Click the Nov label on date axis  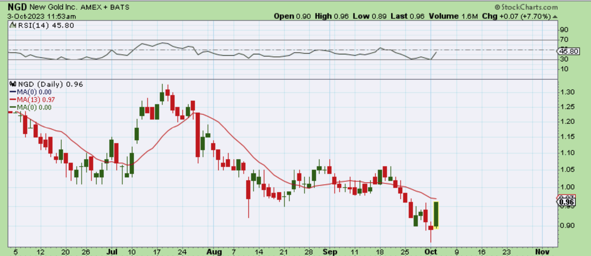[542, 252]
